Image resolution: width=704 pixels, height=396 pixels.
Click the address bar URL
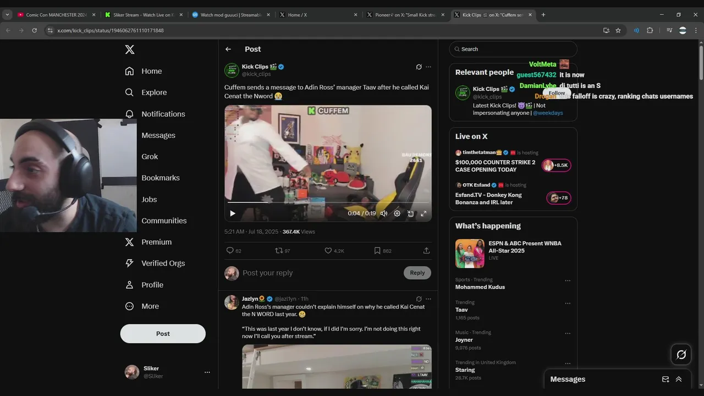click(x=110, y=30)
